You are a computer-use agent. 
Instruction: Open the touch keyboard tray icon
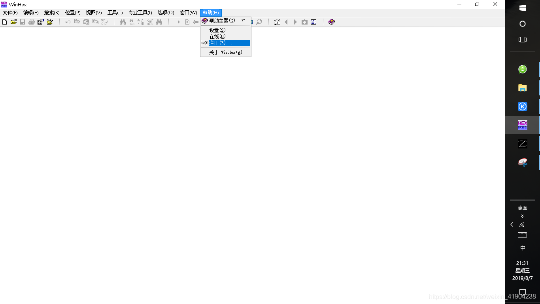[x=523, y=235]
